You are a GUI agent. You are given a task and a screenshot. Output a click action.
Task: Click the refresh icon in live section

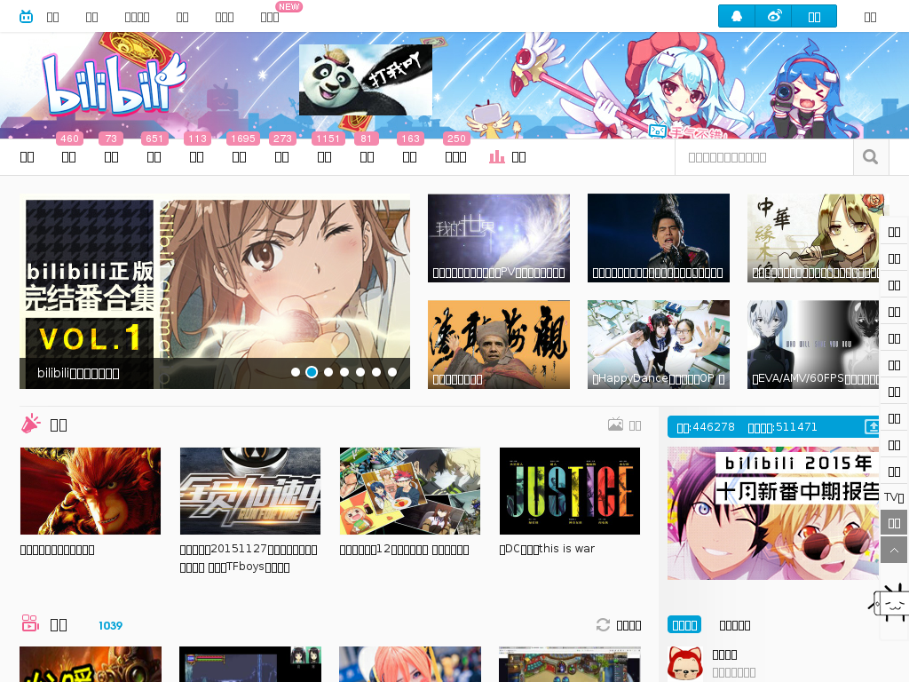[603, 624]
